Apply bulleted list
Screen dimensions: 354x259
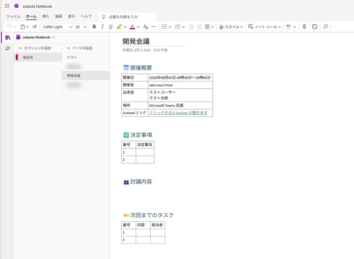[x=164, y=27]
